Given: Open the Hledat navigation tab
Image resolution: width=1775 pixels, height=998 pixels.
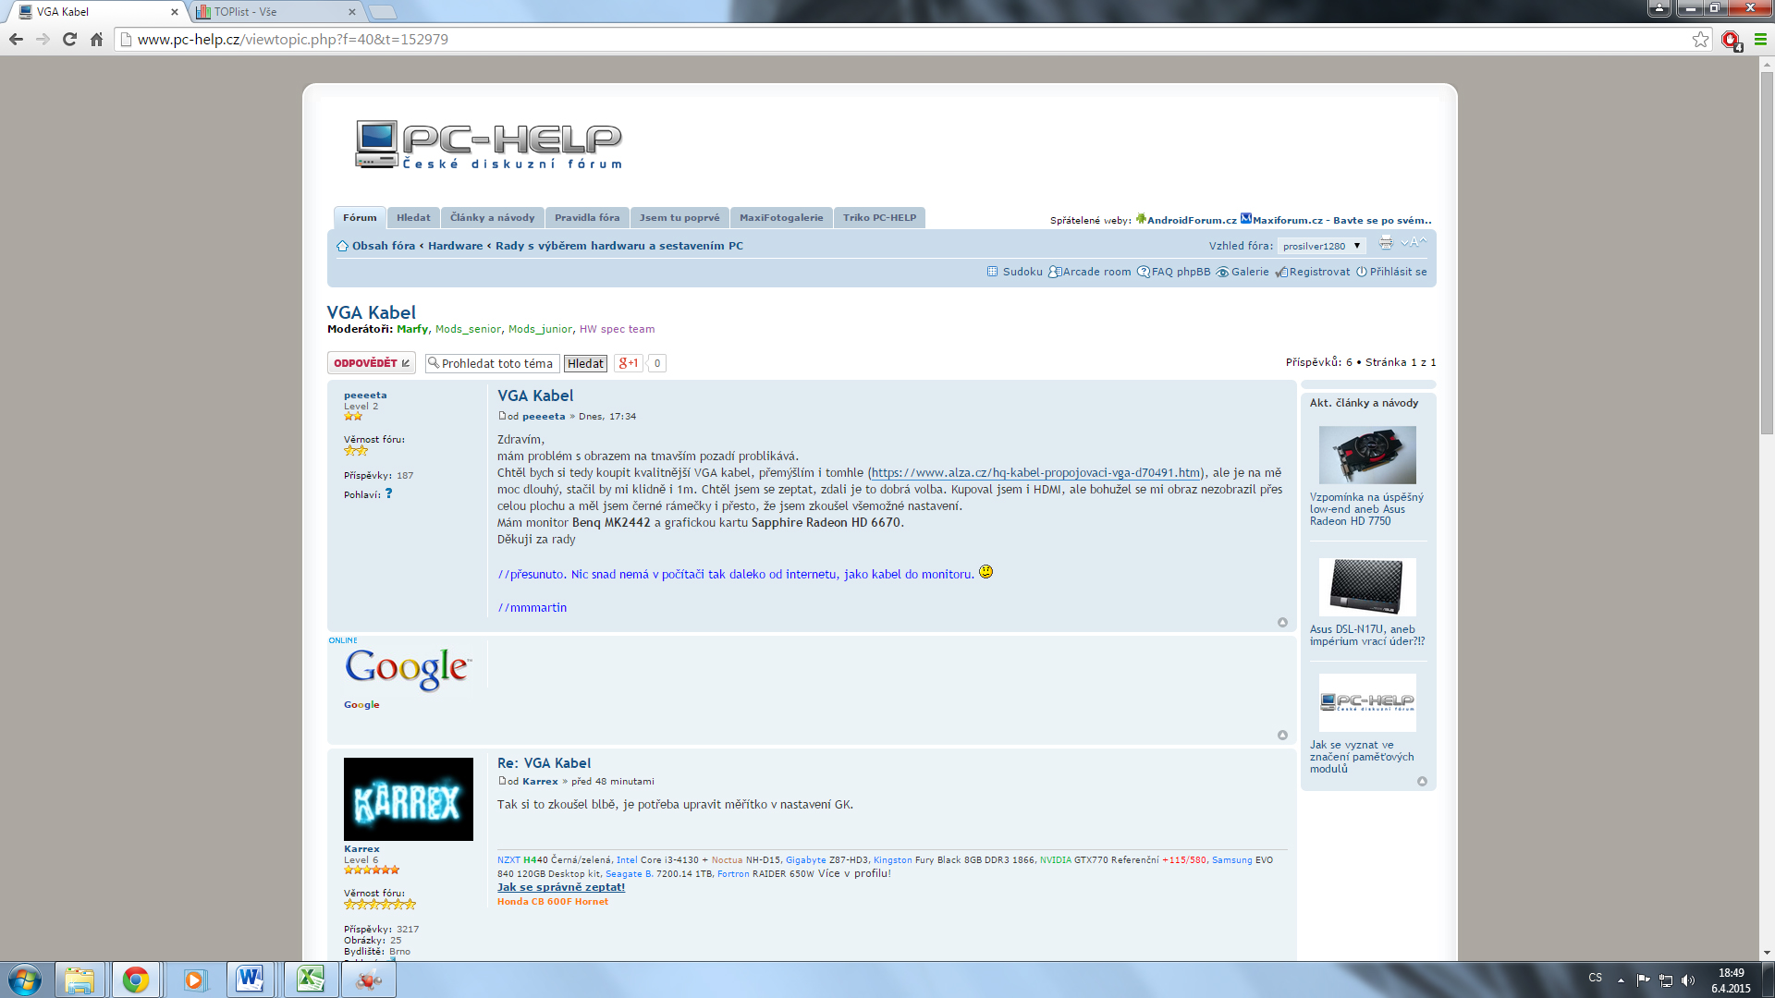Looking at the screenshot, I should click(x=413, y=218).
